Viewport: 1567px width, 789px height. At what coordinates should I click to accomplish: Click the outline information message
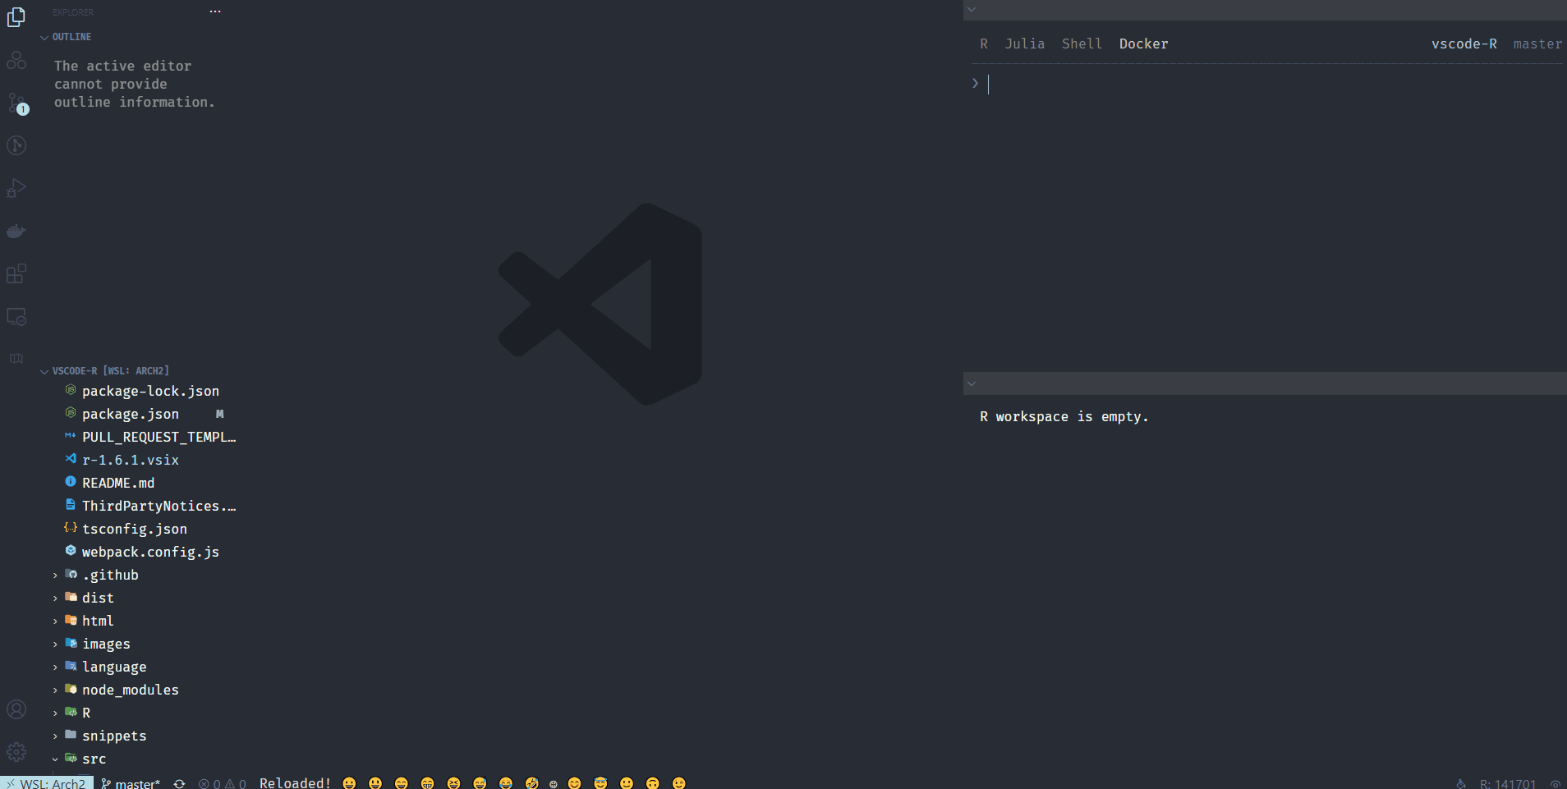click(x=135, y=84)
